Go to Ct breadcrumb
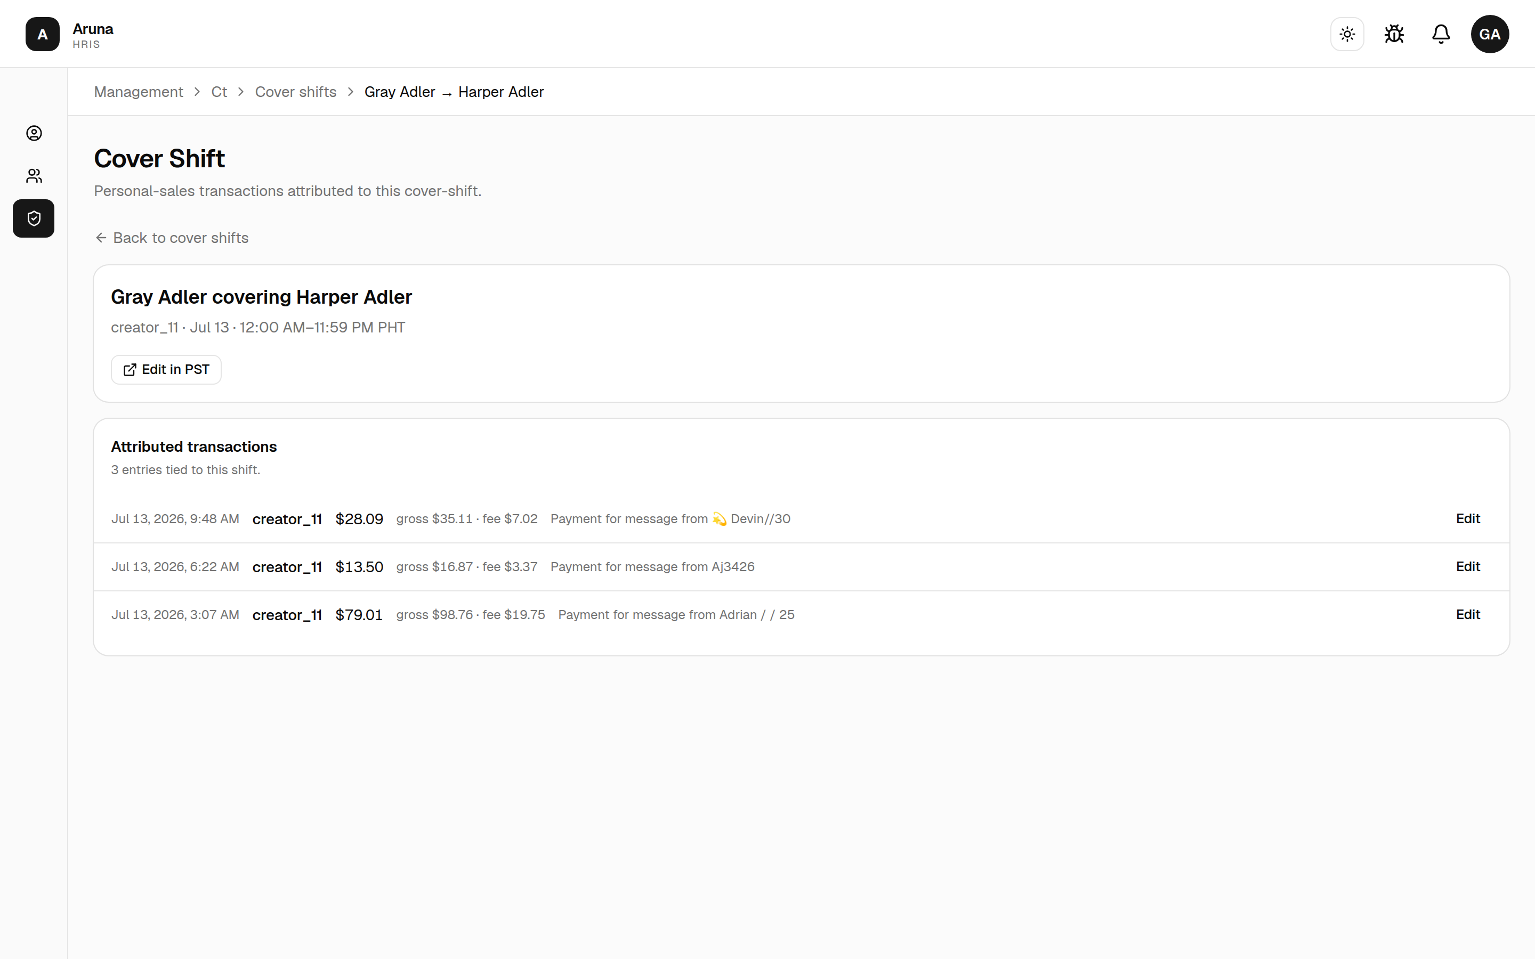 (x=219, y=92)
